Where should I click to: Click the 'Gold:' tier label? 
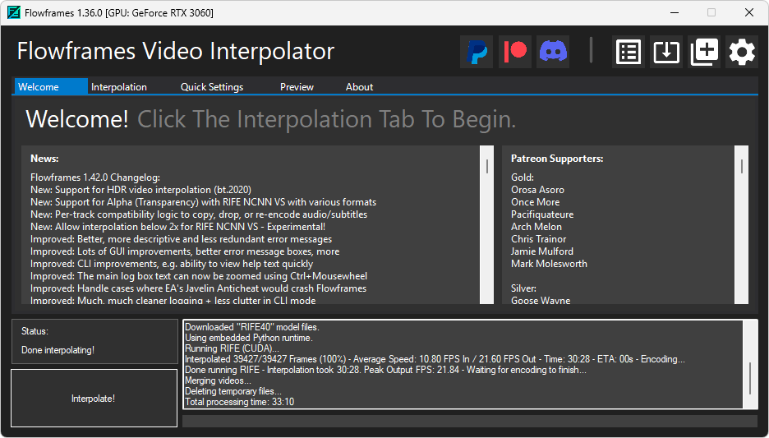523,178
